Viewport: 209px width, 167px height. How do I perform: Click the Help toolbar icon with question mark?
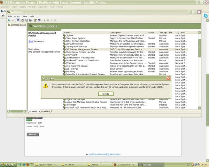click(35, 20)
